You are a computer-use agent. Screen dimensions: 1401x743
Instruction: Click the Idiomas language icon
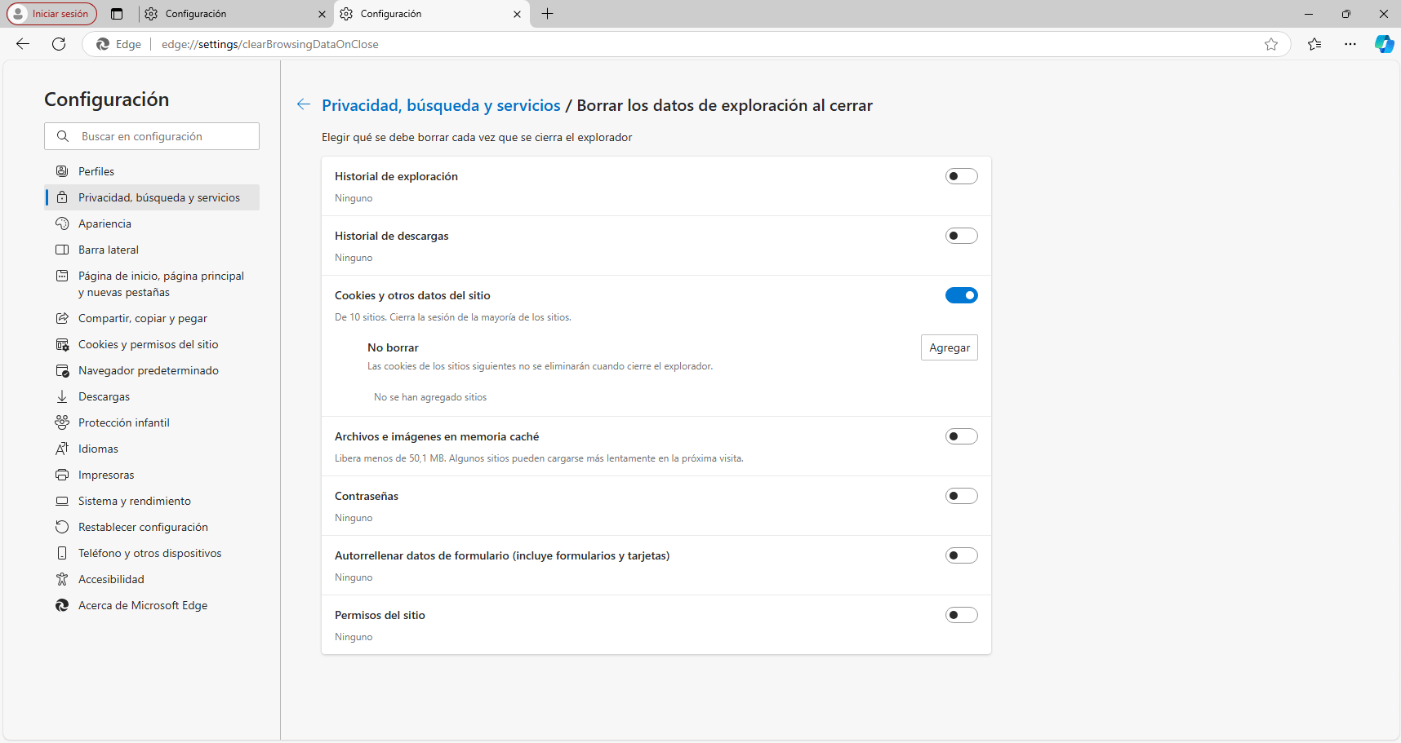tap(62, 449)
